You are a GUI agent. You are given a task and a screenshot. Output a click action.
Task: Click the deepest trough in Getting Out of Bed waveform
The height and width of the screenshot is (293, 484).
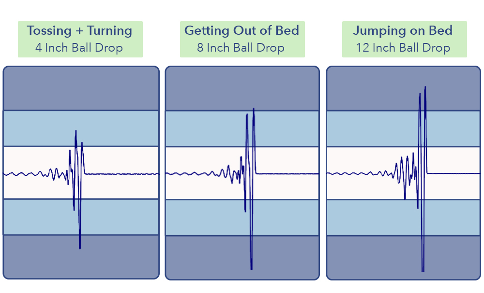(x=251, y=268)
